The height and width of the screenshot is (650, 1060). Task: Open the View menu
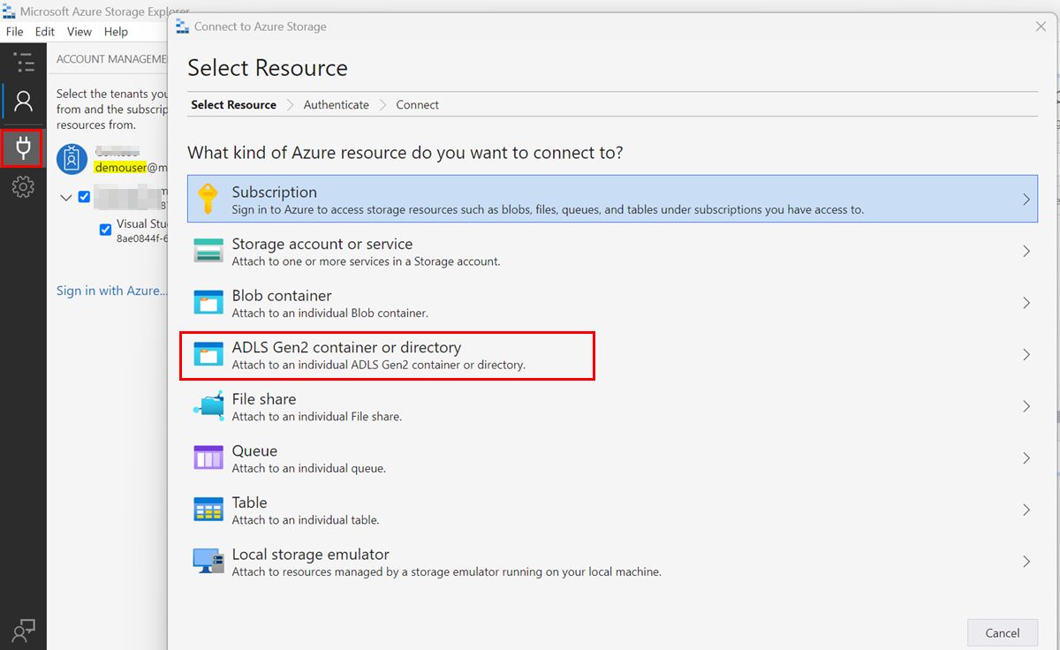(x=79, y=32)
